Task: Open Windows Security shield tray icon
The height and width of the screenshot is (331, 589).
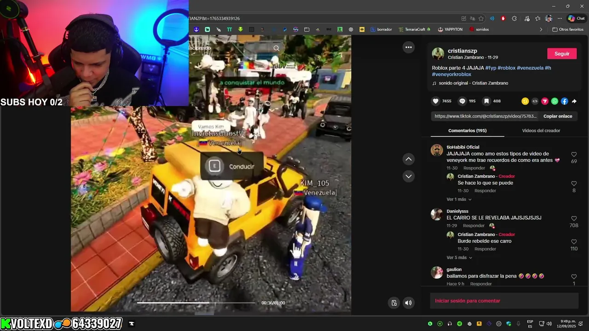Action: [508, 324]
